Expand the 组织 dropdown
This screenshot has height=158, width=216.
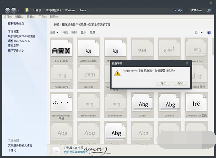point(54,32)
